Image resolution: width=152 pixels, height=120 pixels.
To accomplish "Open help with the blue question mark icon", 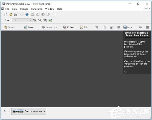I will tap(27, 14).
